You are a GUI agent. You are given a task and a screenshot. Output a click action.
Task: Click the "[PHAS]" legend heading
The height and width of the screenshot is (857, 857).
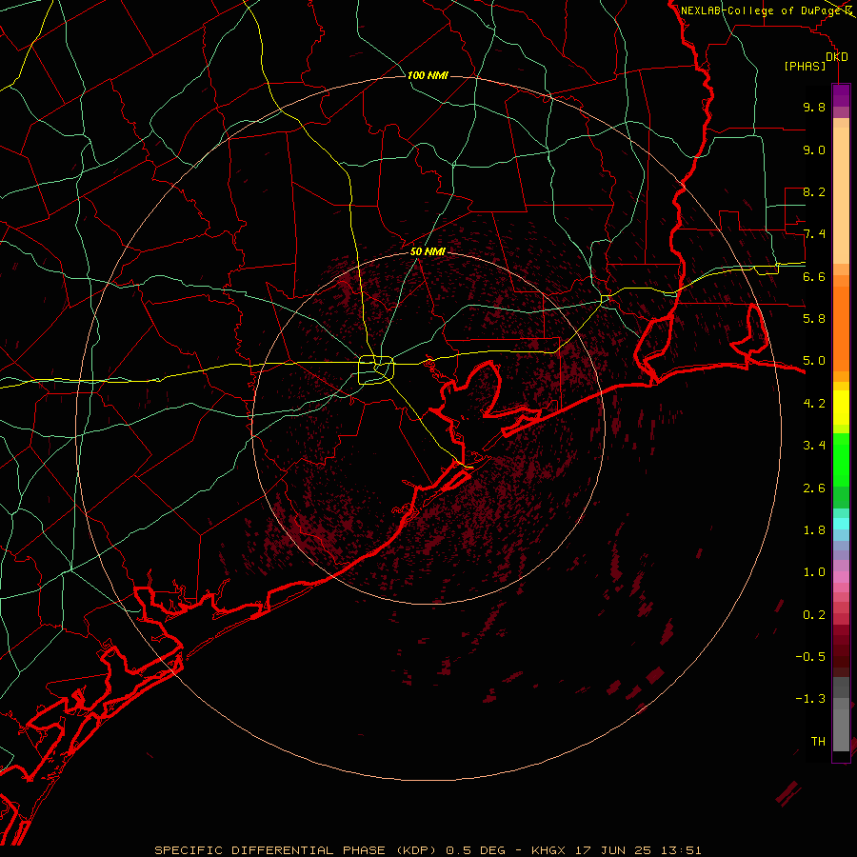(x=805, y=66)
